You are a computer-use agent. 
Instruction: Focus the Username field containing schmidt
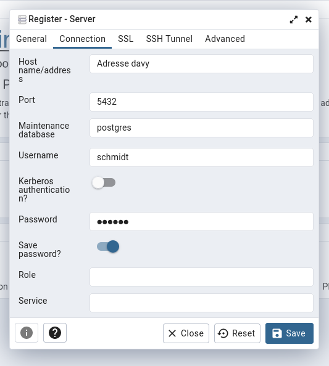(x=201, y=158)
